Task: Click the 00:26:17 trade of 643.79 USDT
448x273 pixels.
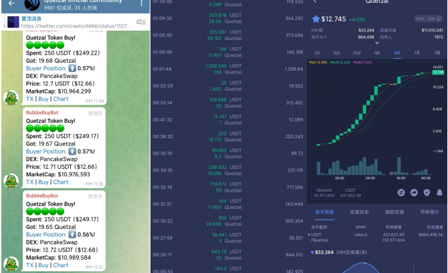Action: [228, 255]
